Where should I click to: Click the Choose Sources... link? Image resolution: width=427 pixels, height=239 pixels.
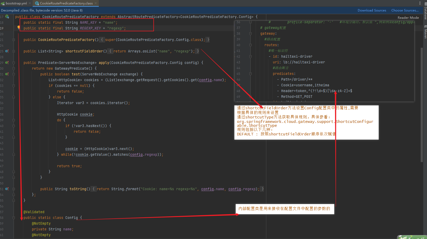[x=405, y=10]
